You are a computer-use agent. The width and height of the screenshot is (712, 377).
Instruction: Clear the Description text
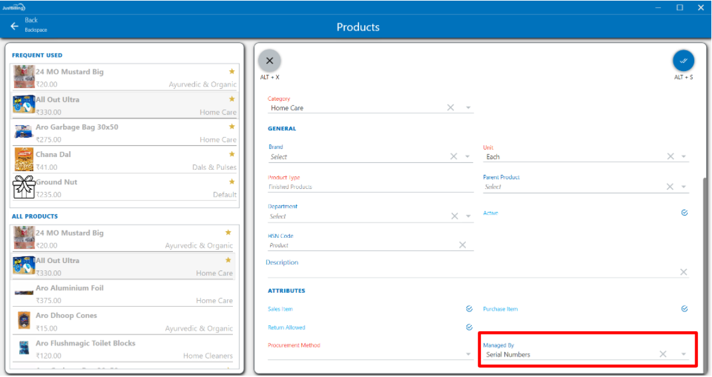pyautogui.click(x=683, y=272)
